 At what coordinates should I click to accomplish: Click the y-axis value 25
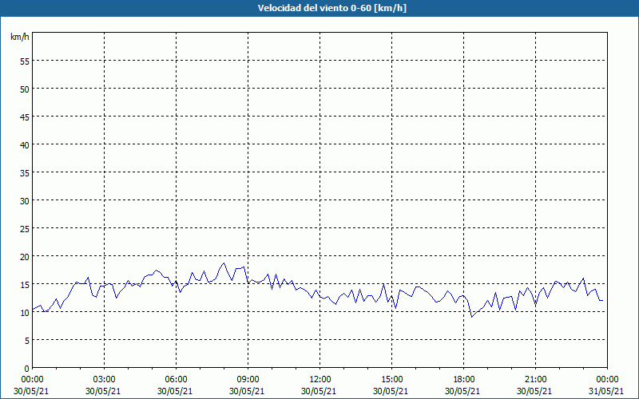click(x=25, y=229)
